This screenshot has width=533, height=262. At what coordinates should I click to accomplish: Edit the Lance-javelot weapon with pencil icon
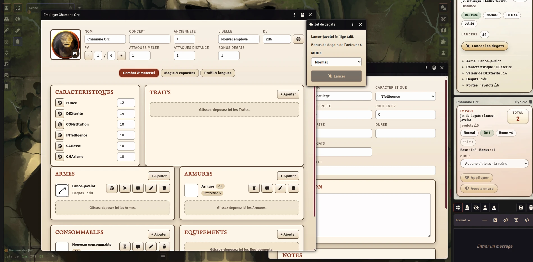[151, 188]
